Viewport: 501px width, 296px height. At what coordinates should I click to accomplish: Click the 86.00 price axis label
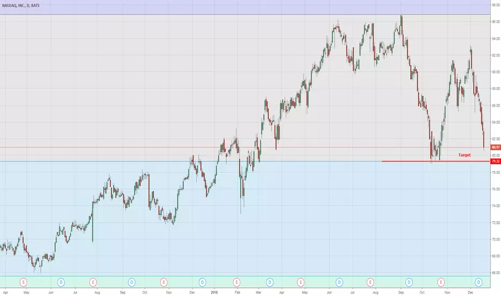coord(496,105)
